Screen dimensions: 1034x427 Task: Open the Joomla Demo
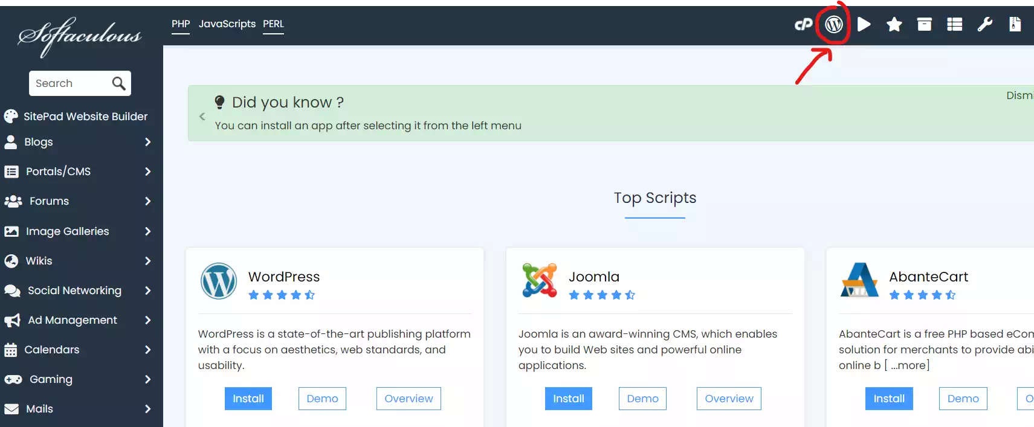click(642, 399)
